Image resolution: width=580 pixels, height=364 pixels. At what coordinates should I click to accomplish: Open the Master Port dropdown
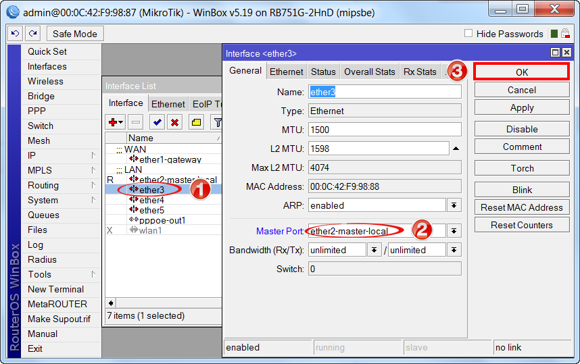coord(454,231)
